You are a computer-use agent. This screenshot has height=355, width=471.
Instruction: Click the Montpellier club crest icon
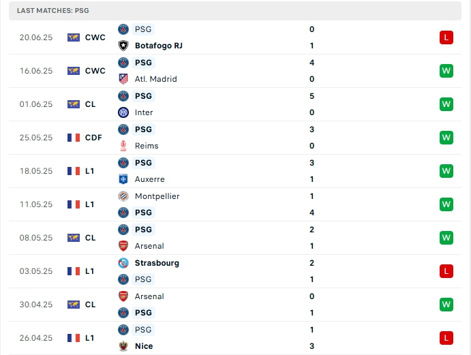pyautogui.click(x=123, y=196)
